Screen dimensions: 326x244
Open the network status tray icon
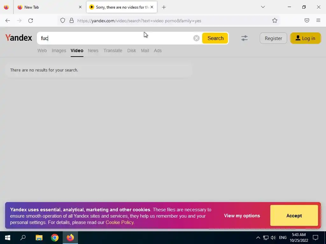point(266,238)
